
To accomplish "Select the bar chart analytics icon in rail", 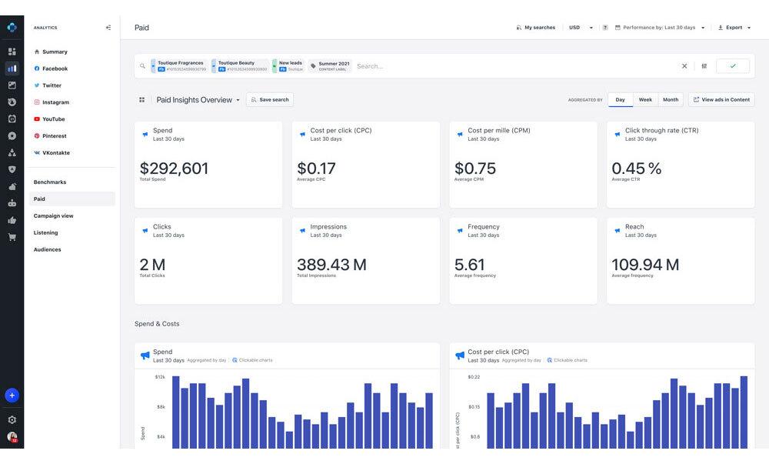I will tap(12, 68).
